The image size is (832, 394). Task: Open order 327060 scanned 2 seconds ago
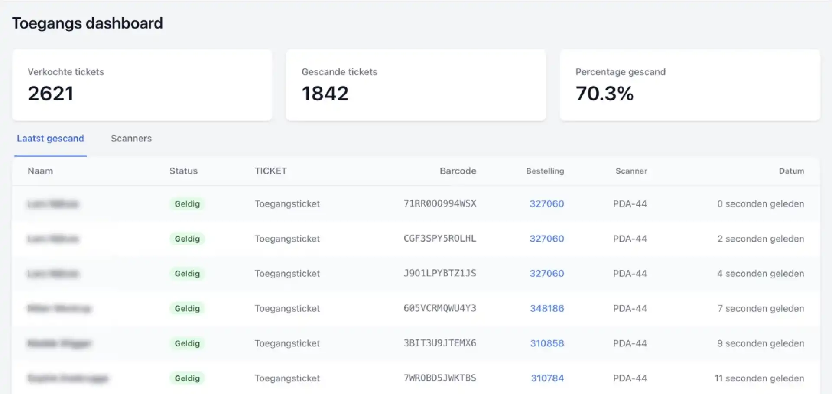(x=546, y=239)
